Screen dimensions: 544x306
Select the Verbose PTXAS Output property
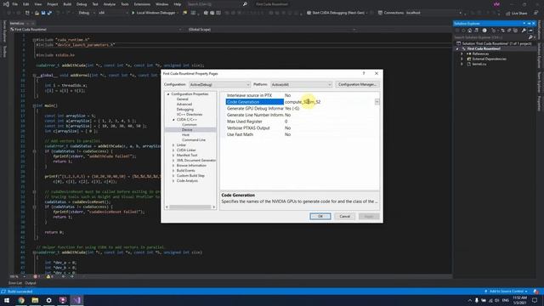tap(248, 128)
